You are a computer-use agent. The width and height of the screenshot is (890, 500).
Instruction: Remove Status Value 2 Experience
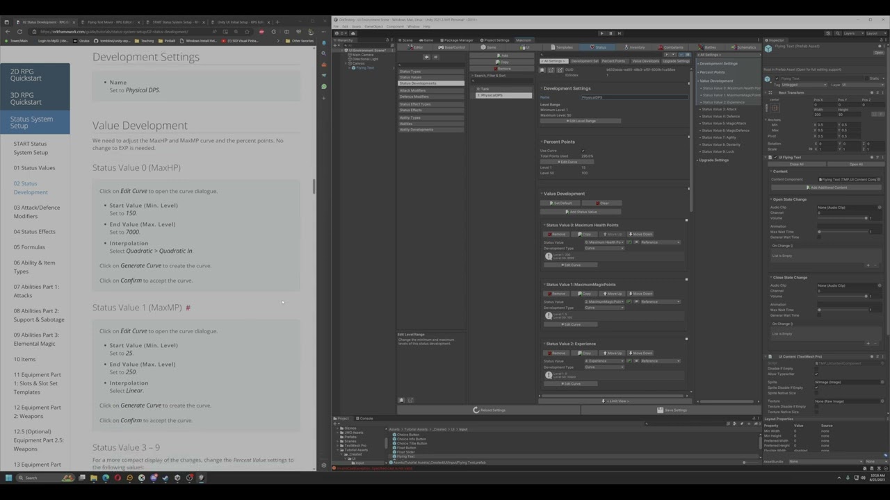click(x=557, y=353)
